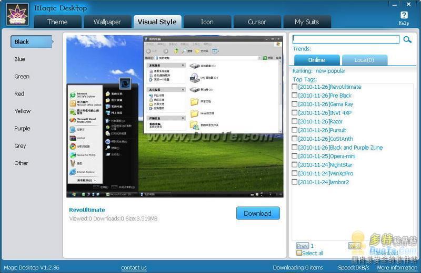Open the [2010-11-26]Gama Ray entry
This screenshot has width=421, height=273.
pos(326,104)
